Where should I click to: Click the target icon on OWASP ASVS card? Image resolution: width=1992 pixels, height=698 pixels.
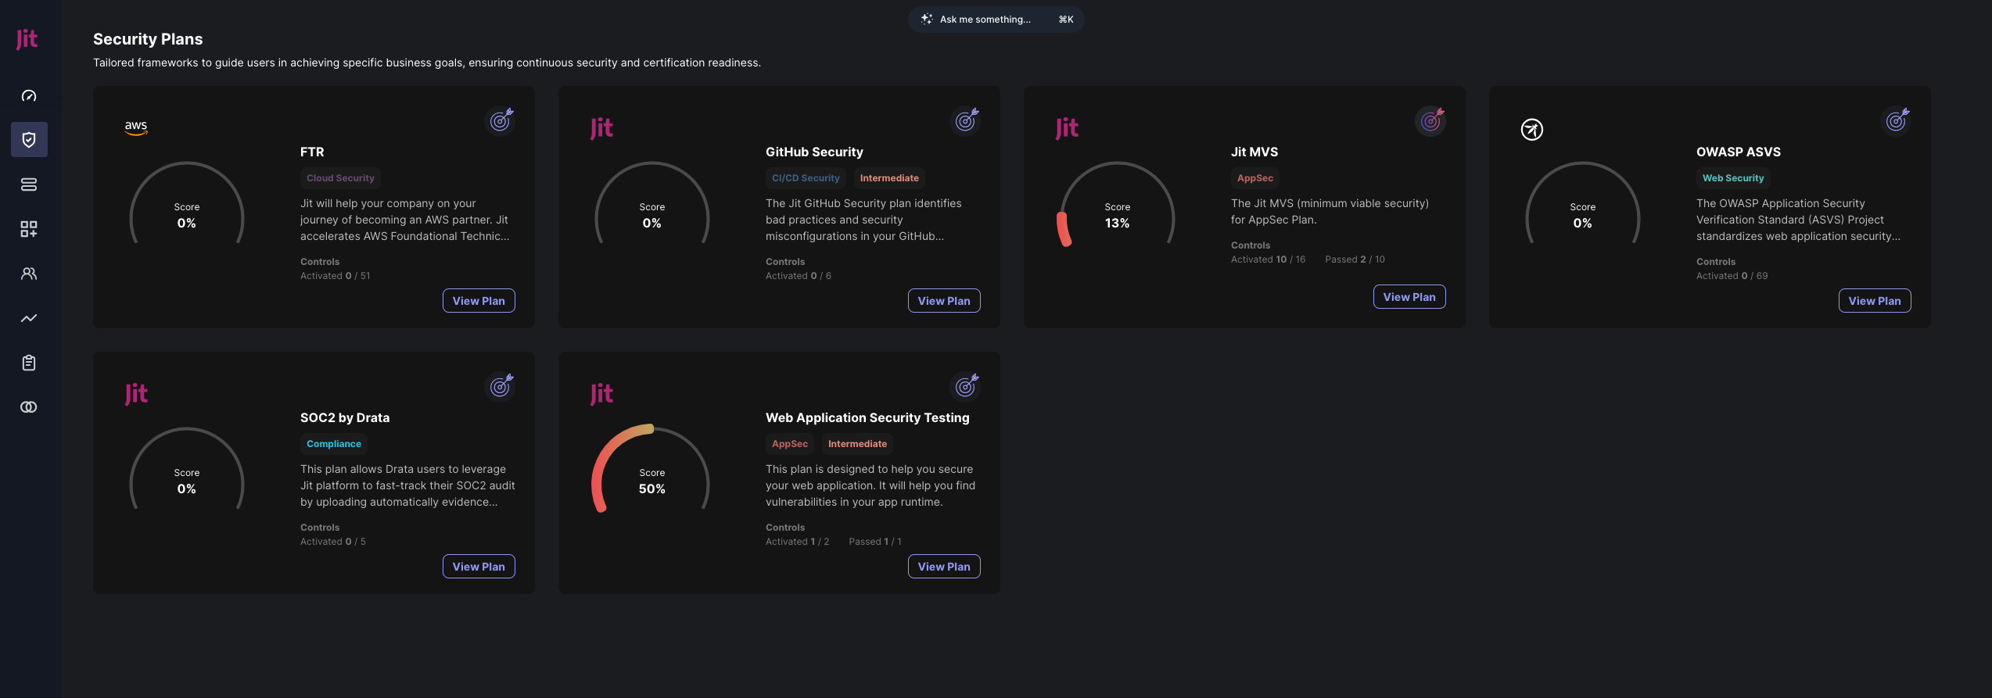coord(1897,120)
